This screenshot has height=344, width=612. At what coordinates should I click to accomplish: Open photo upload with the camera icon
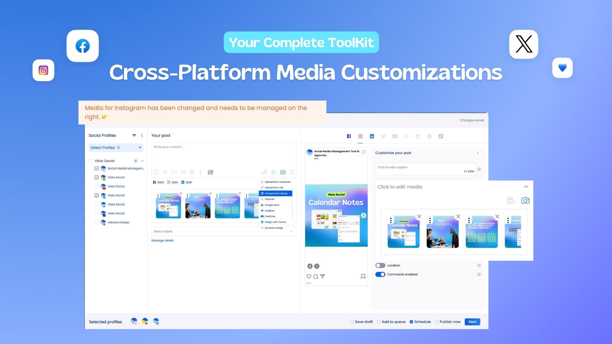pyautogui.click(x=283, y=172)
